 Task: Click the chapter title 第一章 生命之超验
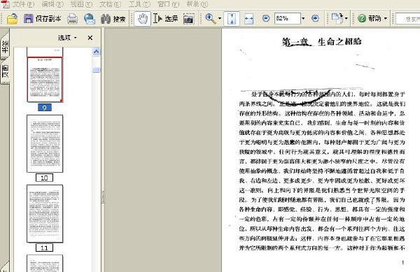pos(322,42)
